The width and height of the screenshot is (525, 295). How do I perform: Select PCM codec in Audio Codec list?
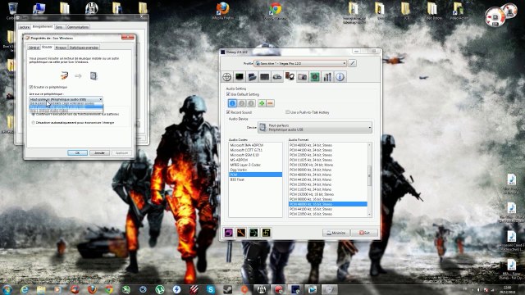coord(255,175)
